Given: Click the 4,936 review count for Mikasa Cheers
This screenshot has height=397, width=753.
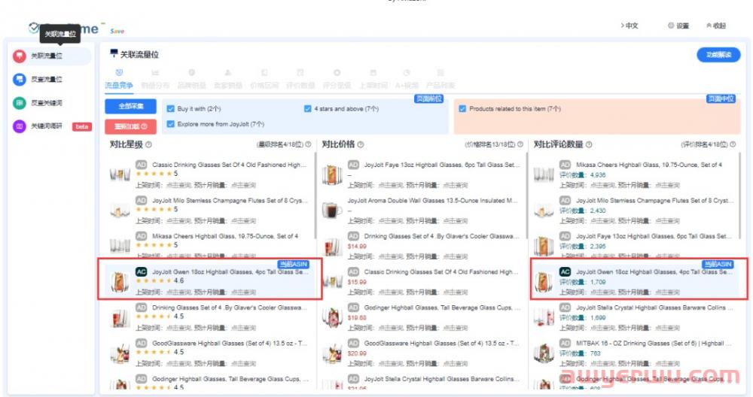Looking at the screenshot, I should (598, 175).
